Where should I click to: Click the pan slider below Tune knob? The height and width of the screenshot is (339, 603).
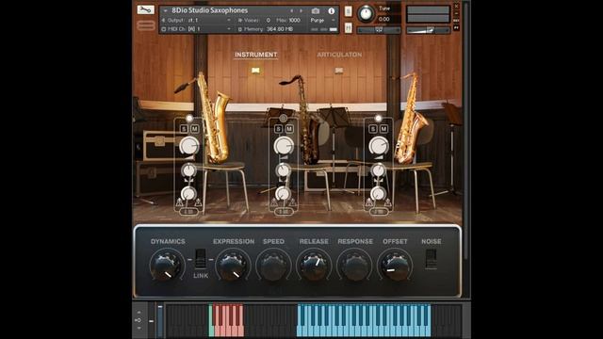[x=379, y=30]
